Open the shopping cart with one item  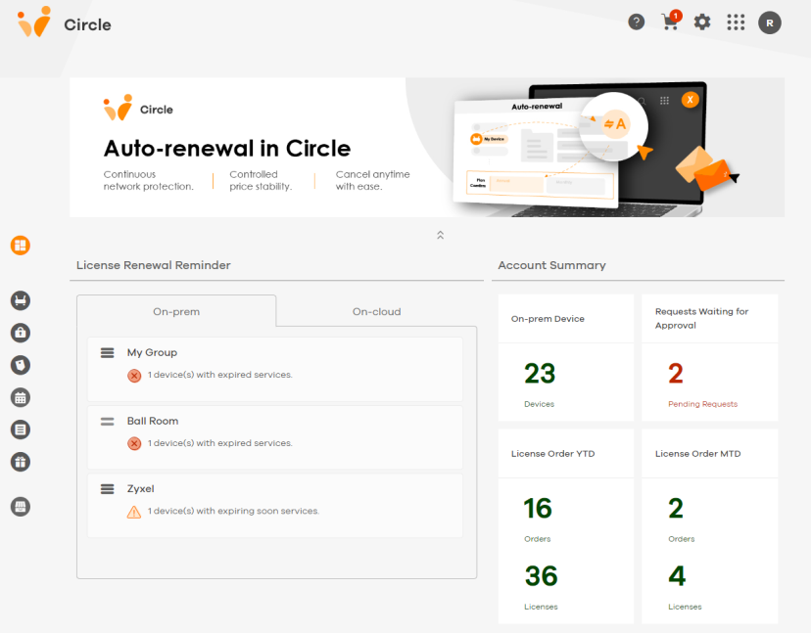[x=671, y=22]
